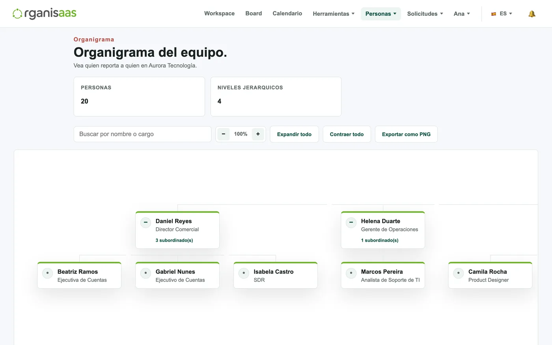
Task: Click the 3 subordinado(s) label
Action: [x=174, y=240]
